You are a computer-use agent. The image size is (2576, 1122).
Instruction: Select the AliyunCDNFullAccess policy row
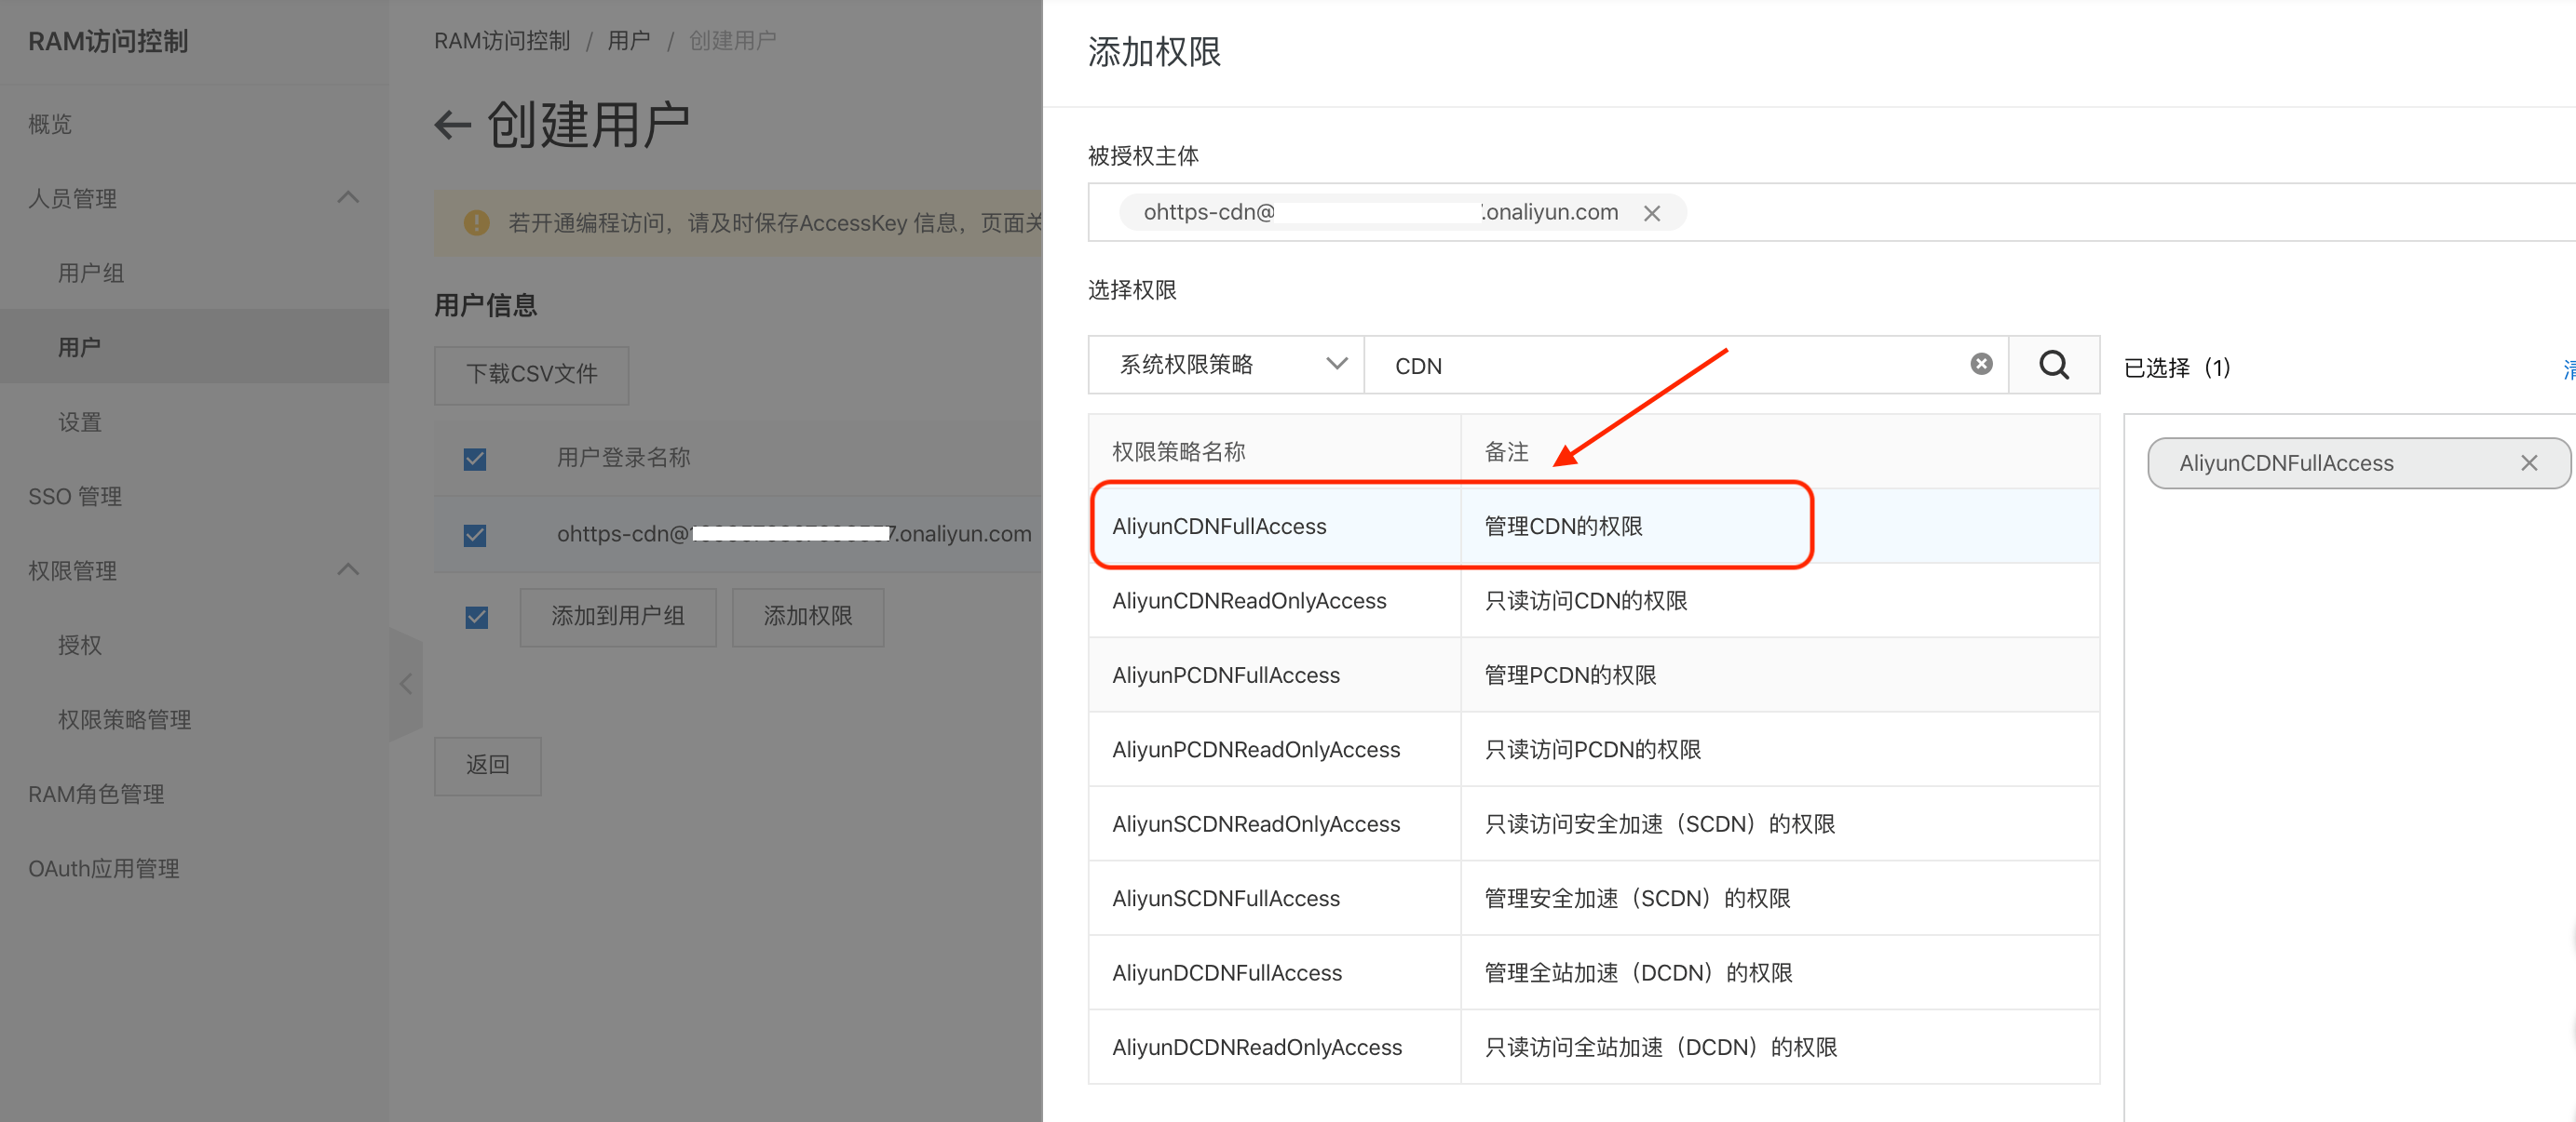[1594, 526]
